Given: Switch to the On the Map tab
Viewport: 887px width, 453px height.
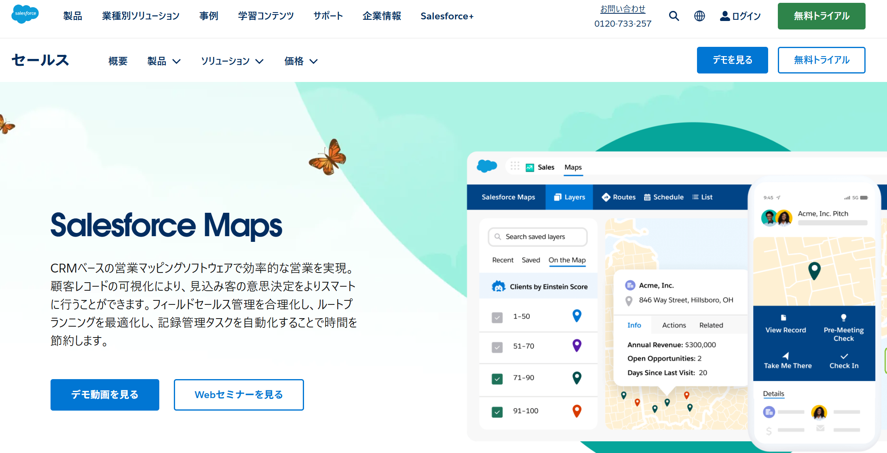Looking at the screenshot, I should (x=567, y=260).
